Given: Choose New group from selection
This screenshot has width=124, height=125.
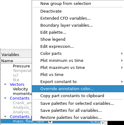Looking at the screenshot, I should 78,4.
